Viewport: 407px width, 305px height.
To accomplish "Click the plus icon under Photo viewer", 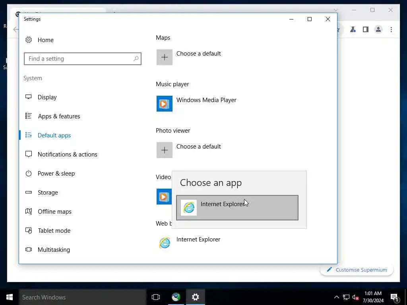I will (164, 150).
